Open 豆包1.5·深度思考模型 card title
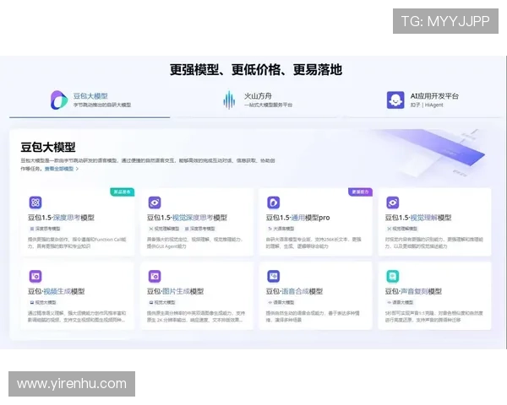This screenshot has height=405, width=507. [x=61, y=218]
